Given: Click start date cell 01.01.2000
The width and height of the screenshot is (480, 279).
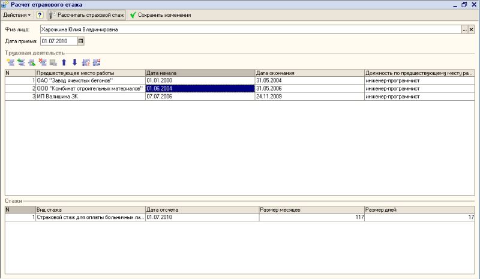Looking at the screenshot, I should [200, 80].
